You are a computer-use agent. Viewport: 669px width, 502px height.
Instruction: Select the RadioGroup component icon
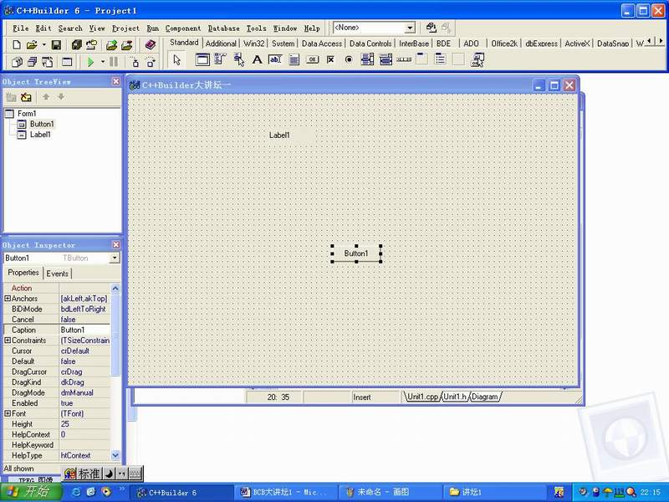coord(441,59)
